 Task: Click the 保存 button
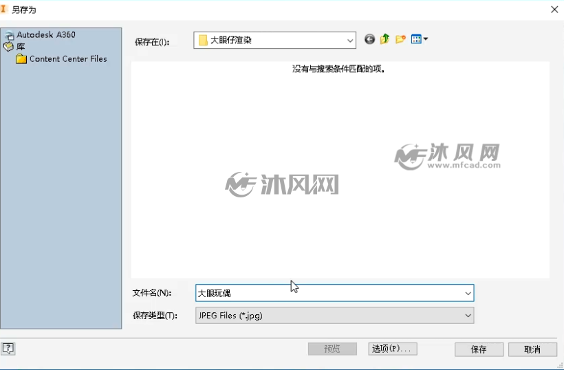coord(479,349)
